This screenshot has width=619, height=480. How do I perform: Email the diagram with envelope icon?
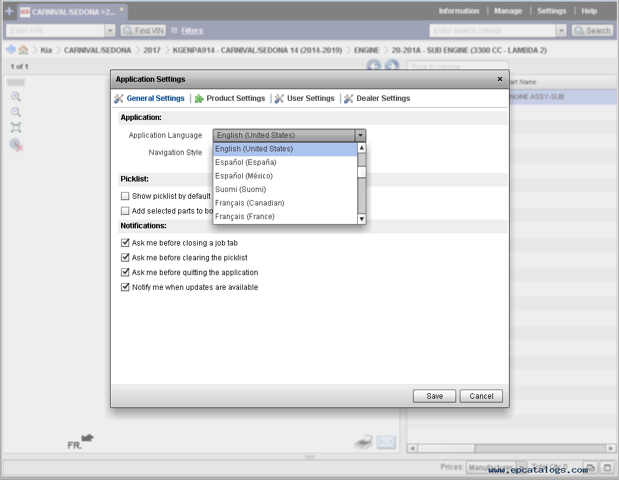[x=385, y=442]
